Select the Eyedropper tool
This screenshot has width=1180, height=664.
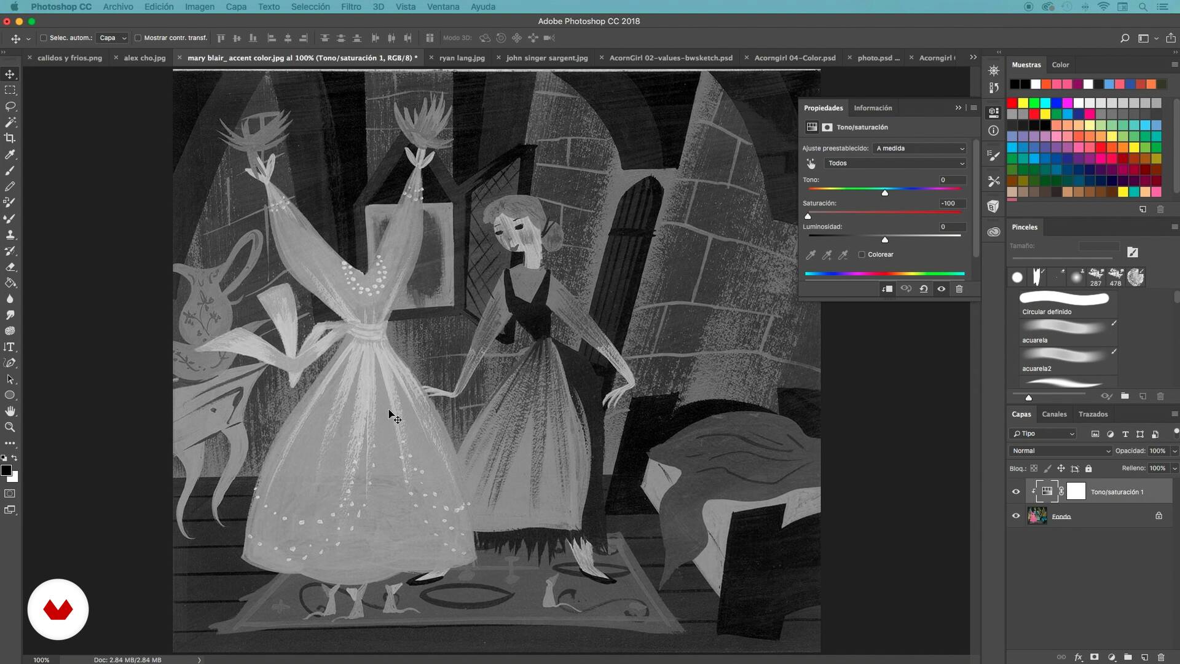(10, 154)
